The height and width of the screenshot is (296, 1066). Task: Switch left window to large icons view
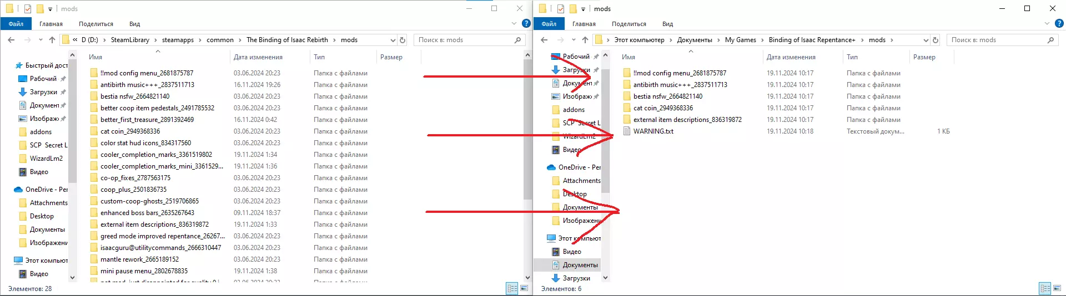pyautogui.click(x=524, y=288)
